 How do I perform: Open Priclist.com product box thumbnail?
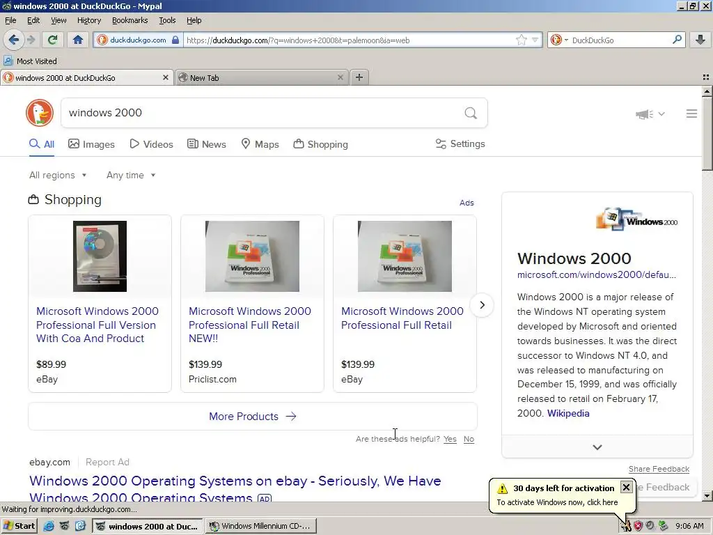(252, 256)
